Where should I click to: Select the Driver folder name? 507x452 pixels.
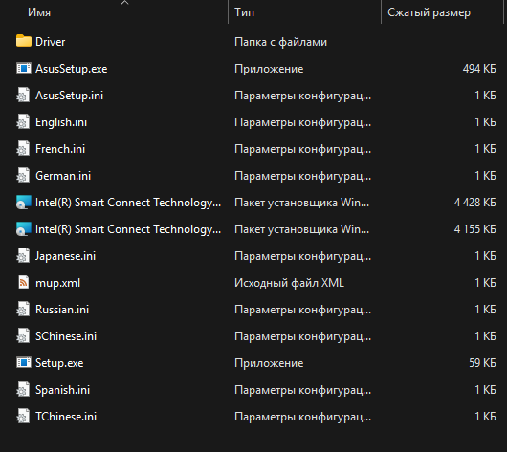(50, 42)
